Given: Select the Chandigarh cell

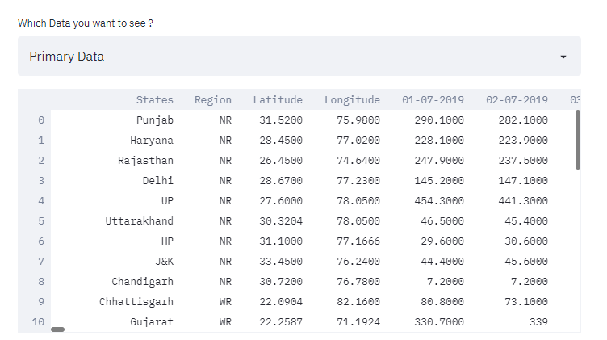Looking at the screenshot, I should pos(142,282).
